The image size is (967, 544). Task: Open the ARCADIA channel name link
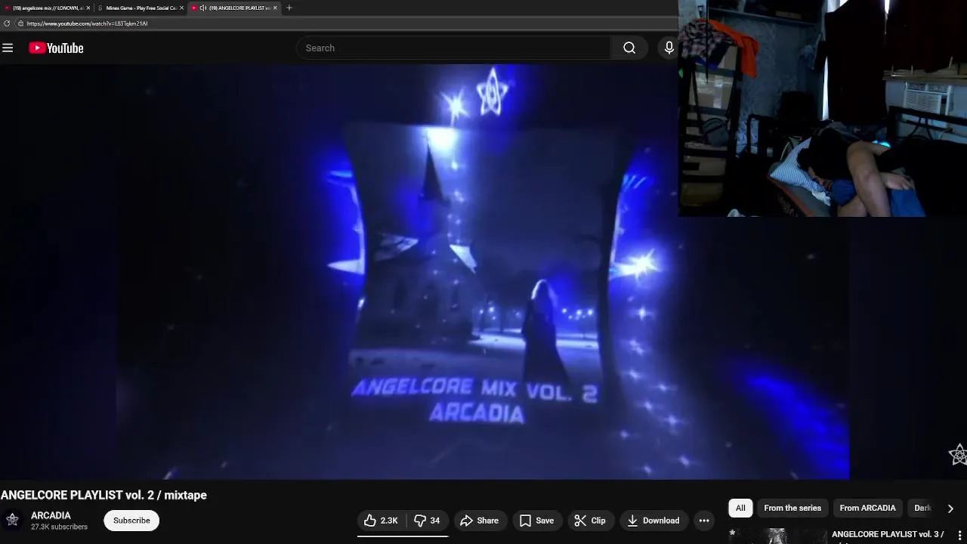51,515
